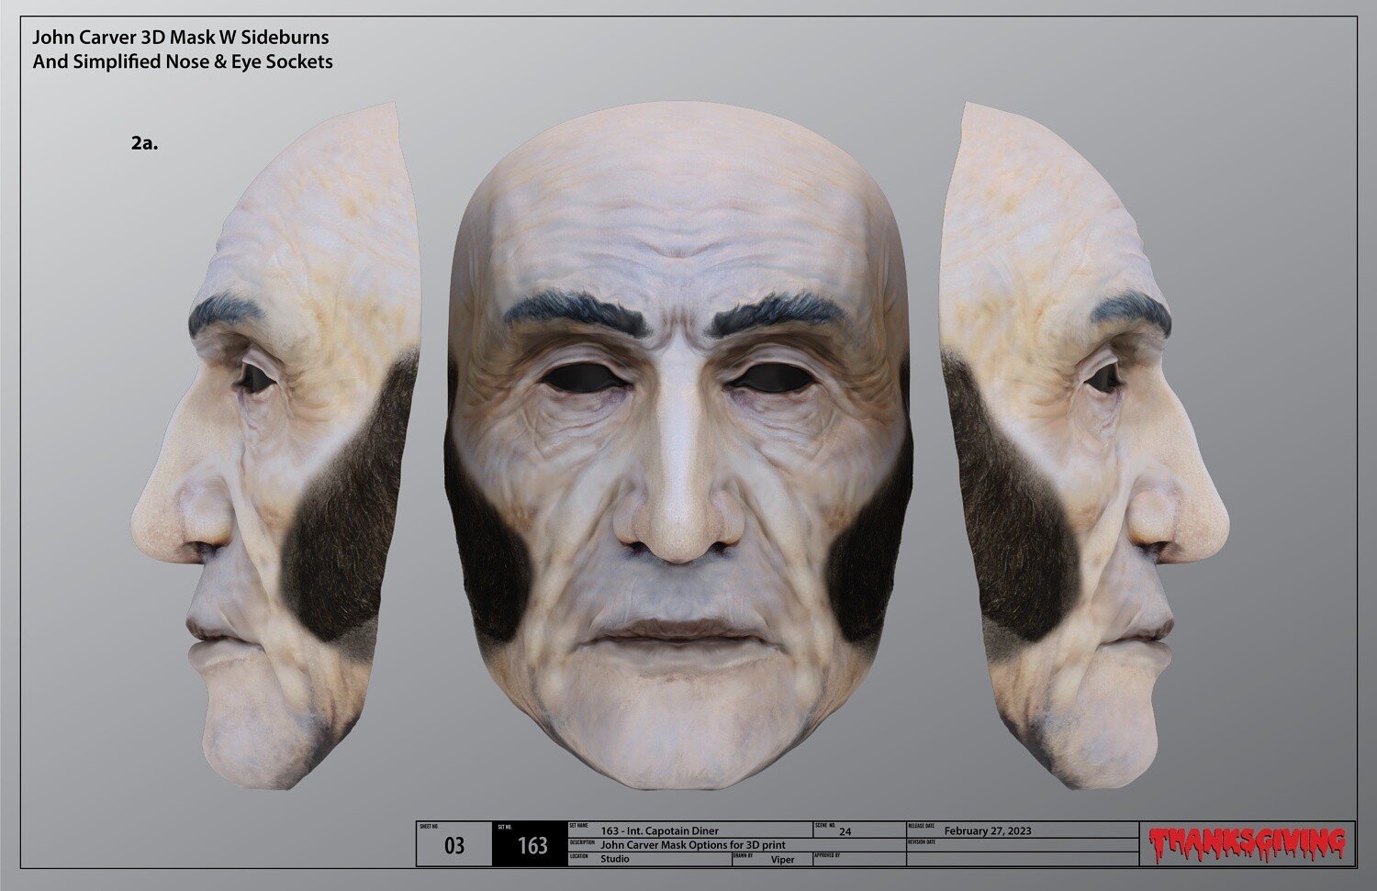The width and height of the screenshot is (1377, 891).
Task: Click the empty 'Approved By' field
Action: click(859, 860)
